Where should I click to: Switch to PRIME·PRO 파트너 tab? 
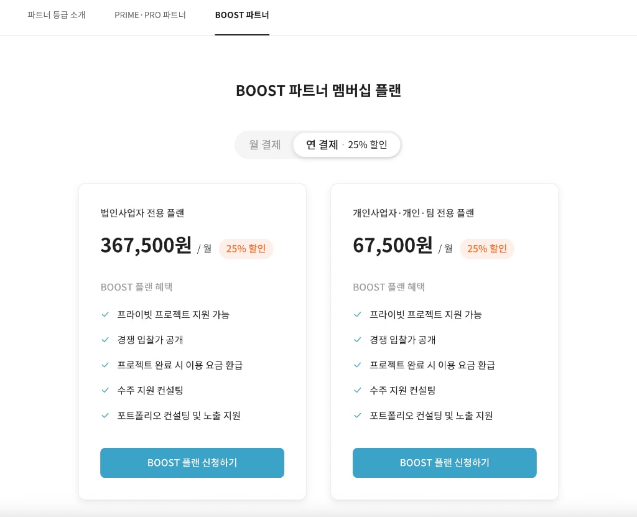click(x=150, y=15)
